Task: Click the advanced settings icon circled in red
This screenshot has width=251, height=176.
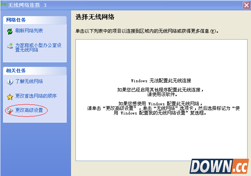Action: [x=10, y=111]
